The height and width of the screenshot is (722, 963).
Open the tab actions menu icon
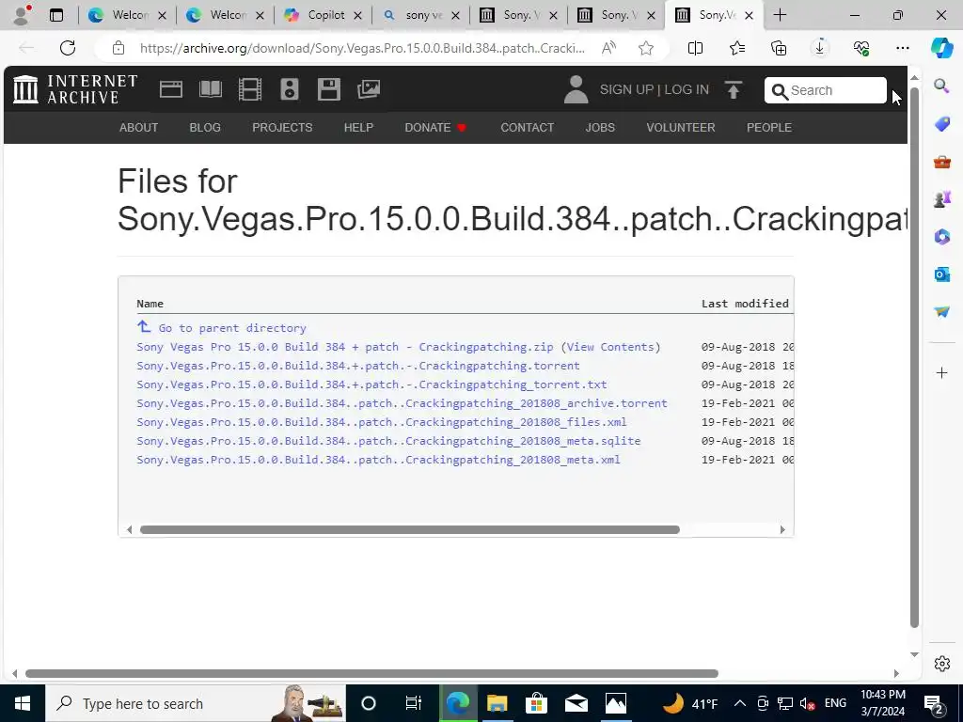55,15
